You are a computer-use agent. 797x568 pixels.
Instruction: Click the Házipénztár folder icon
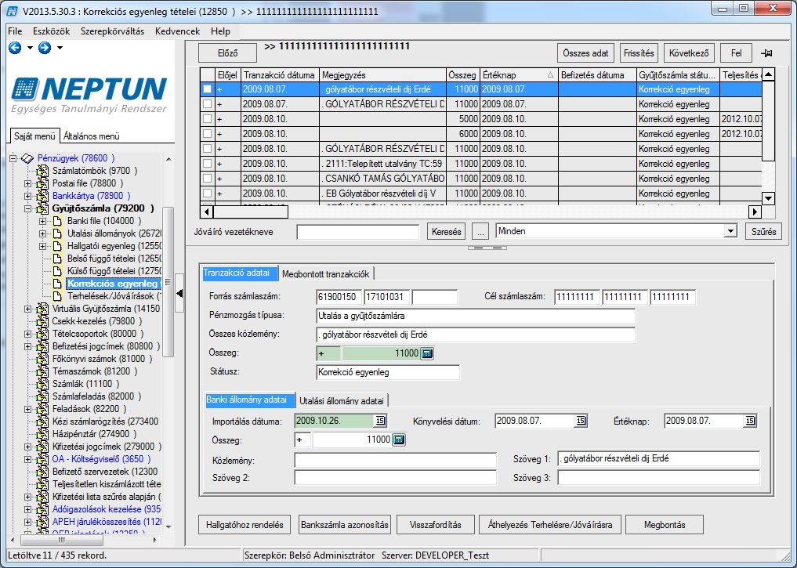42,434
